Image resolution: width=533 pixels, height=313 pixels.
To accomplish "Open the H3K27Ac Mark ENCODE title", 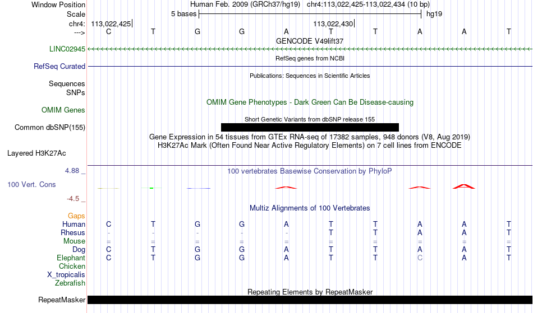I will (x=310, y=146).
